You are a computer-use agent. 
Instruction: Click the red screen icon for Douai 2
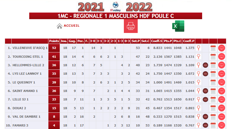click(x=222, y=108)
